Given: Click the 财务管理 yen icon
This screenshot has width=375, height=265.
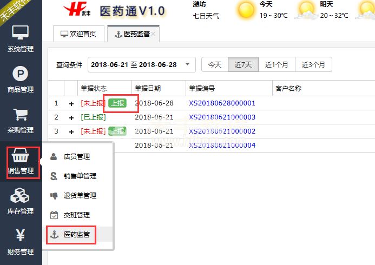Looking at the screenshot, I should (20, 236).
